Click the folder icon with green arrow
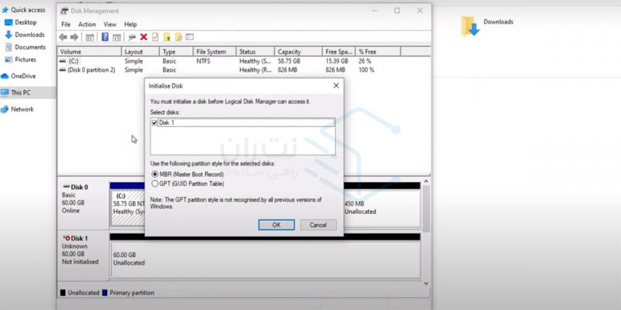 (x=167, y=37)
